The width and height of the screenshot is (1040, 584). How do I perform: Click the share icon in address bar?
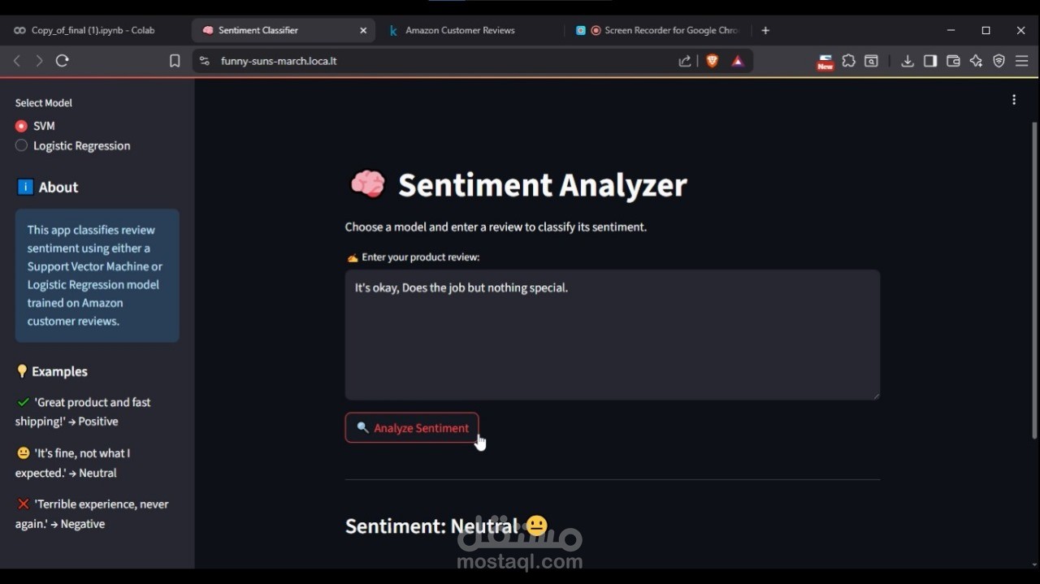[685, 61]
